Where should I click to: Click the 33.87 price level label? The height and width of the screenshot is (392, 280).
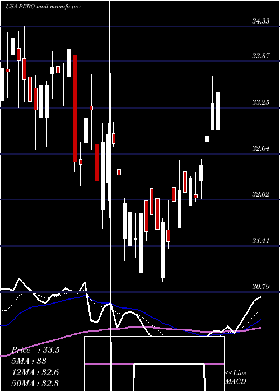[x=260, y=56]
